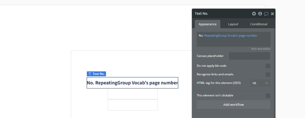305x118 pixels.
Task: Select the No. RepeatingGroup Vocab's page number text element
Action: coord(132,83)
